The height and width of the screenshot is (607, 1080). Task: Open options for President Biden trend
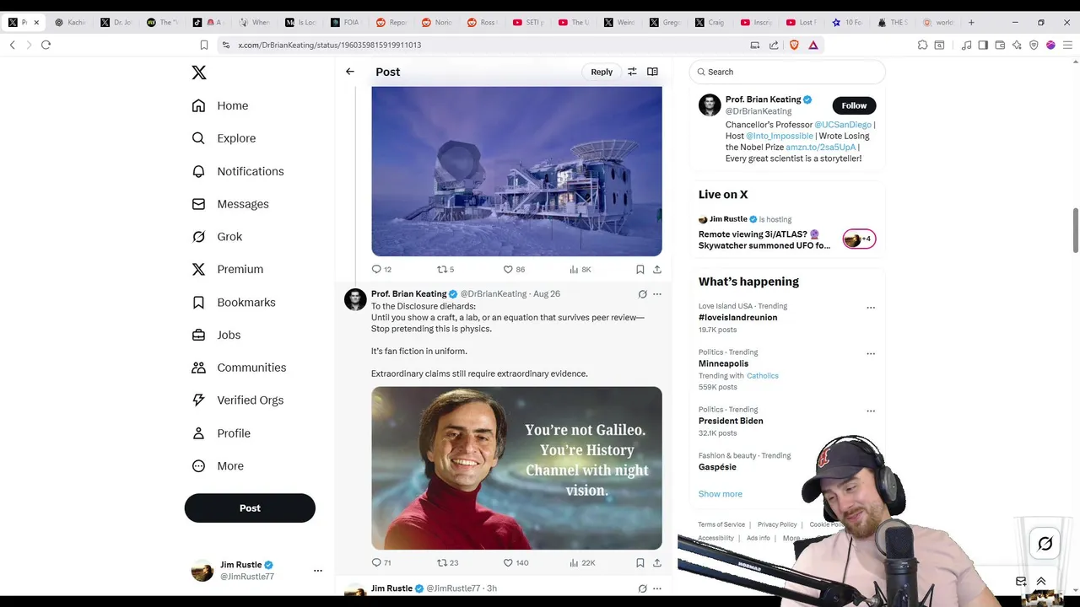point(871,411)
